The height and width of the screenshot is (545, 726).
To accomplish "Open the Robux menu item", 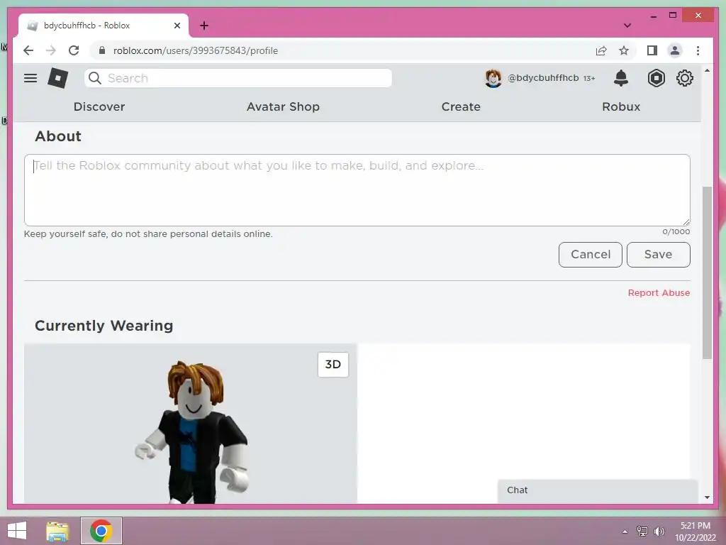I will click(x=621, y=106).
